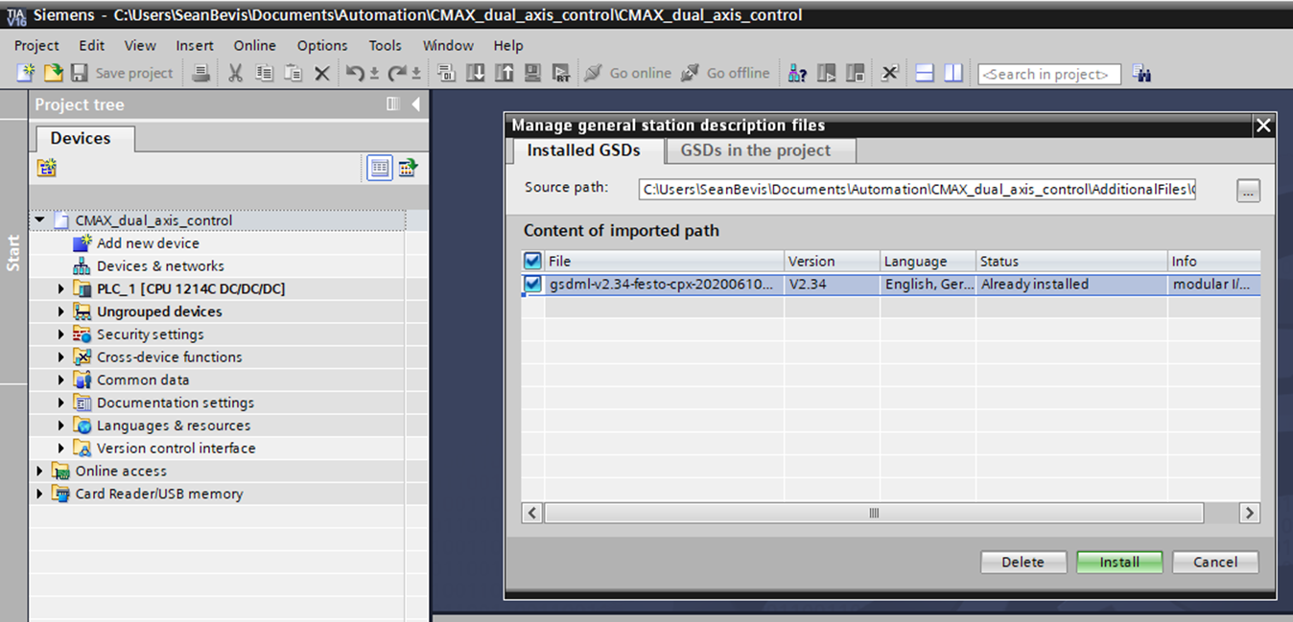Click the Search in project input field
1293x622 pixels.
1049,74
